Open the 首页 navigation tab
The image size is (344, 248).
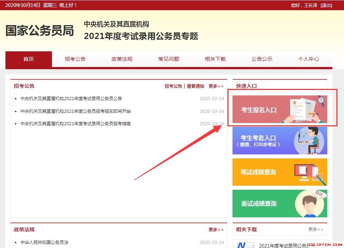(29, 59)
